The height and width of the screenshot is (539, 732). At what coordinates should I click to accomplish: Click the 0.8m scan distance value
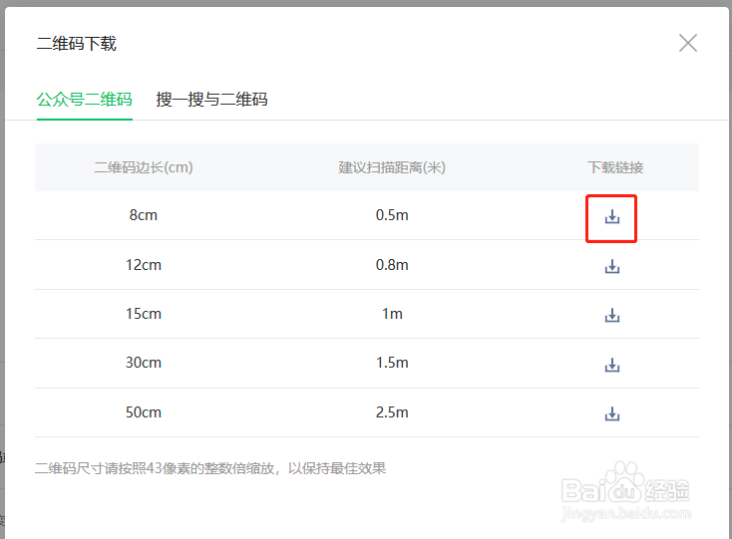(392, 265)
